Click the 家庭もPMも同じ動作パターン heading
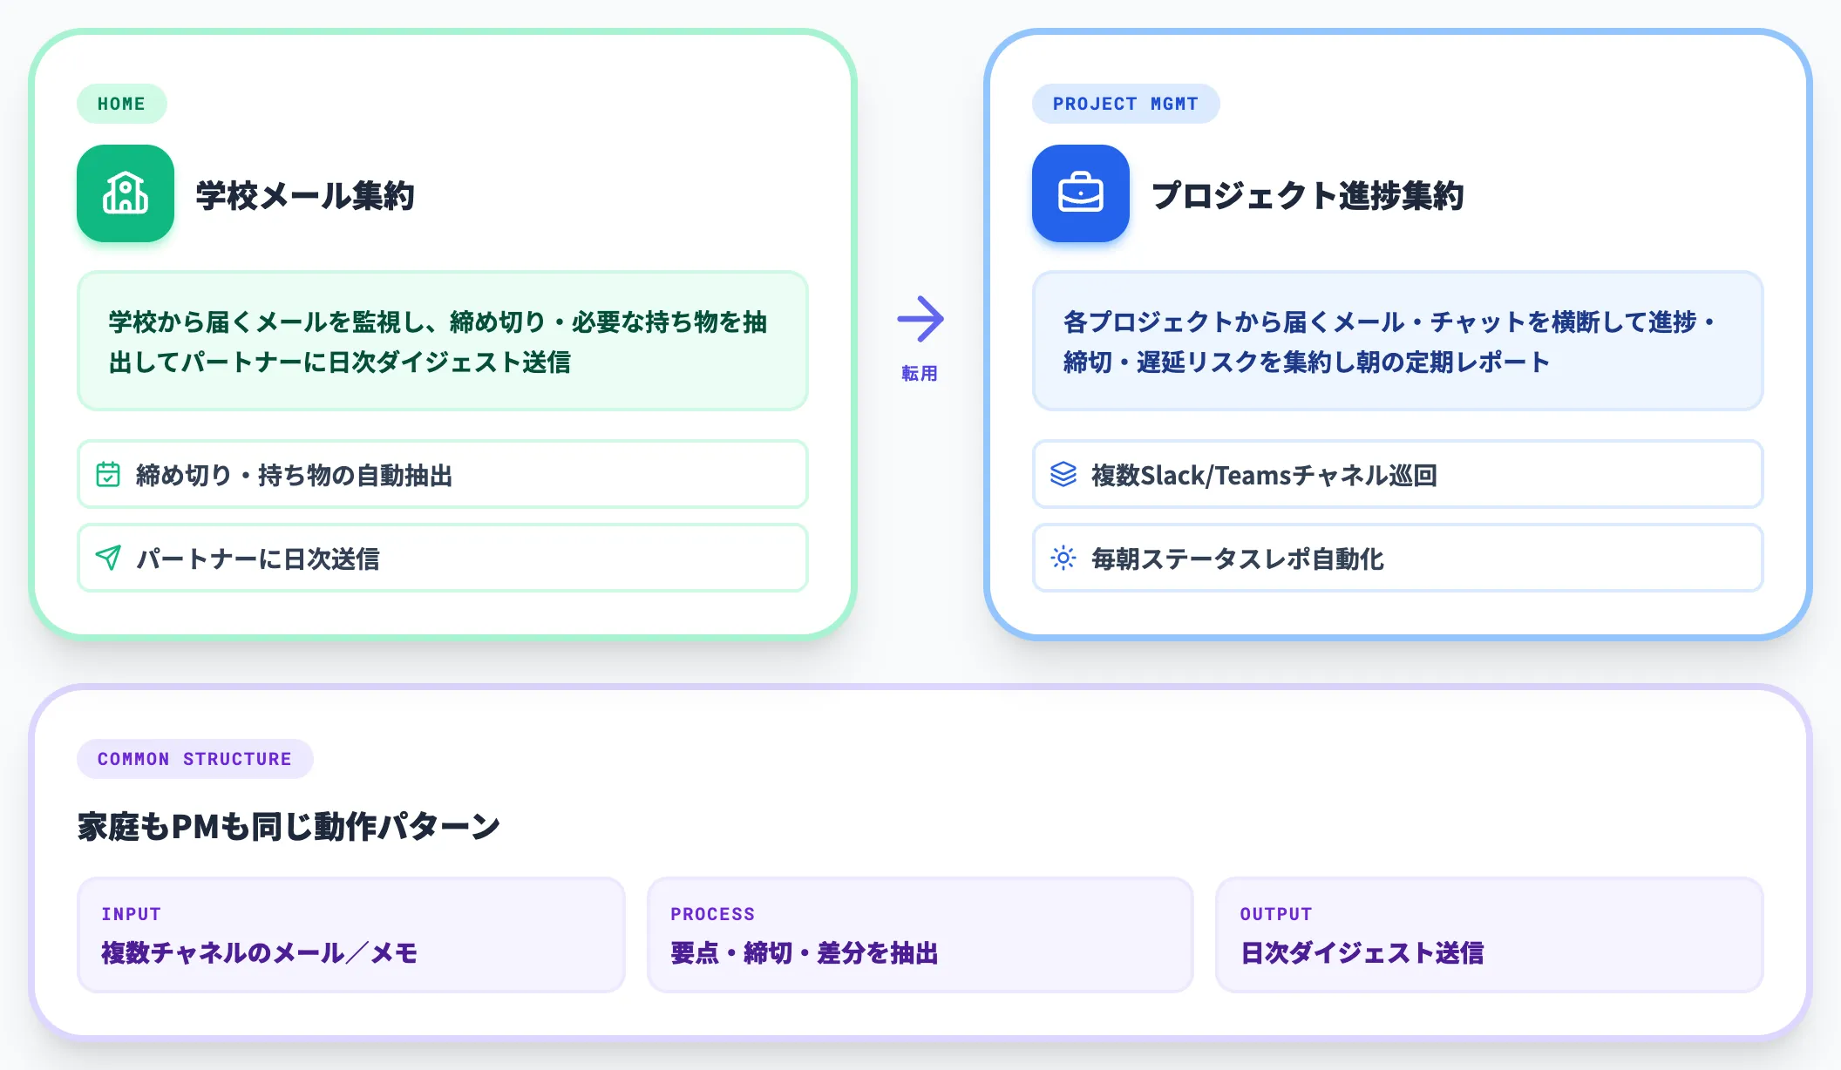This screenshot has width=1841, height=1070. tap(289, 826)
